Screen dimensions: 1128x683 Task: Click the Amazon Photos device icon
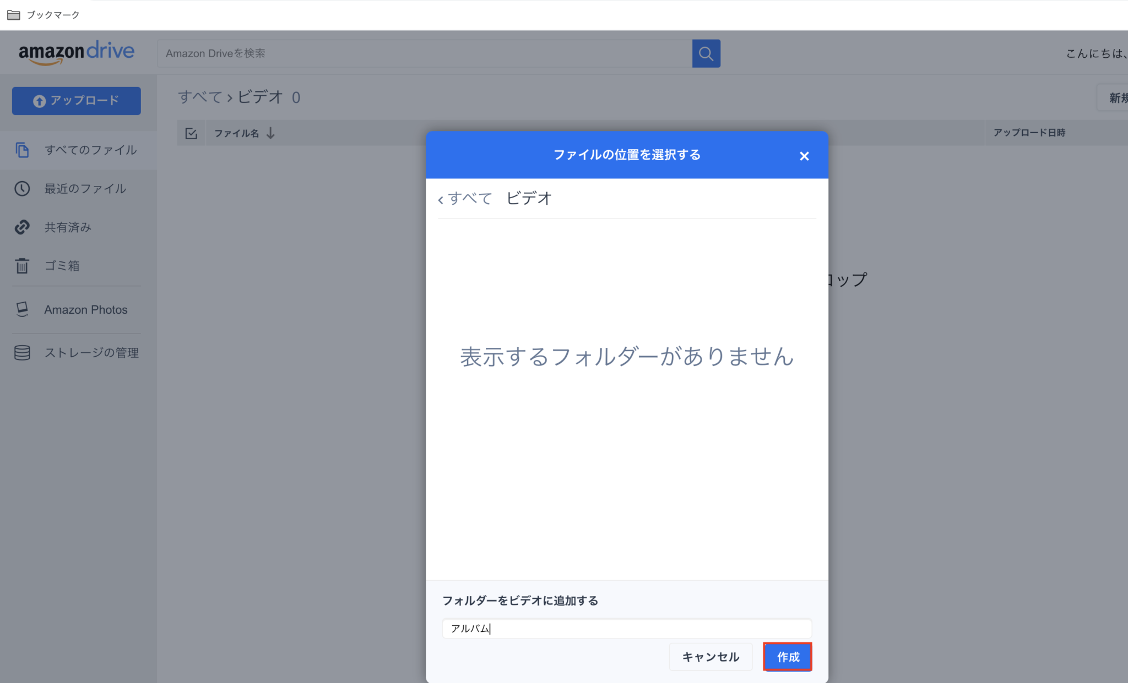click(x=22, y=309)
